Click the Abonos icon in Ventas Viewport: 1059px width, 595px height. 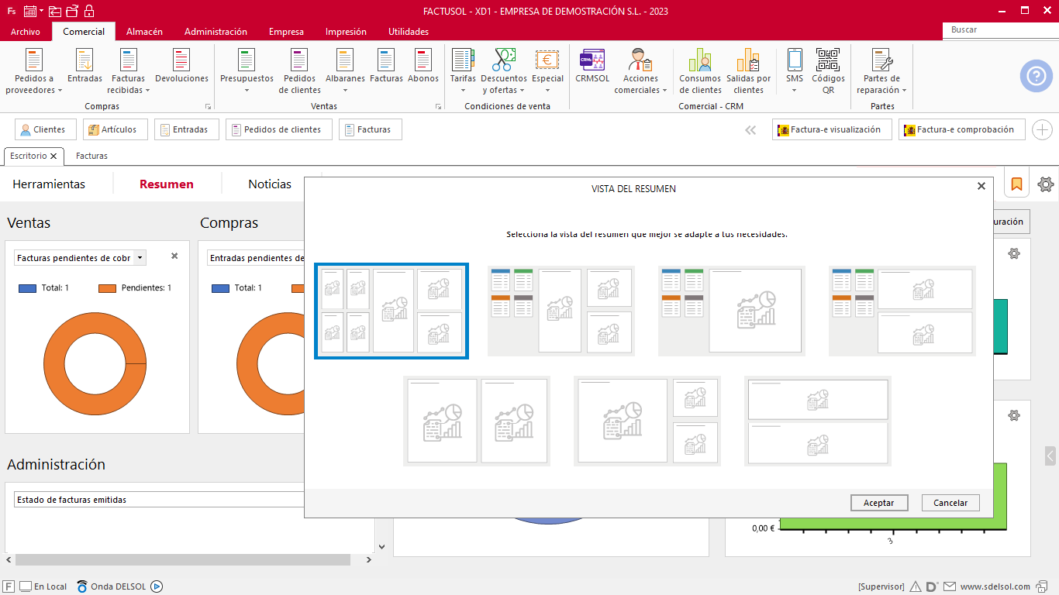click(423, 60)
